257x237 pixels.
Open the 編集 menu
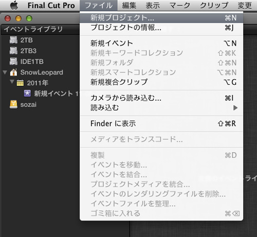click(129, 6)
